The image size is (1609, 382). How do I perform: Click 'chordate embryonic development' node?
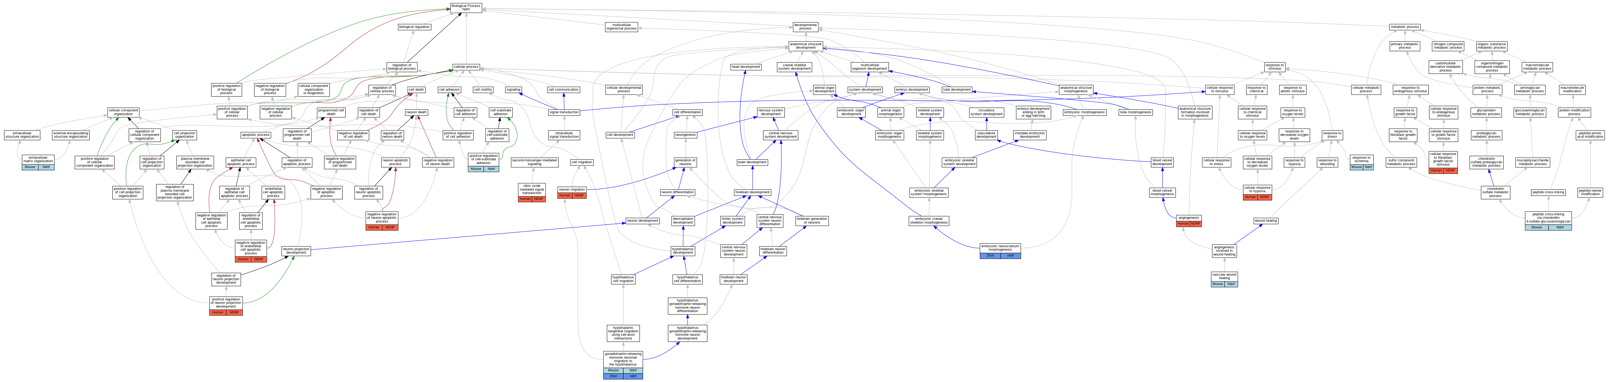click(x=1030, y=135)
